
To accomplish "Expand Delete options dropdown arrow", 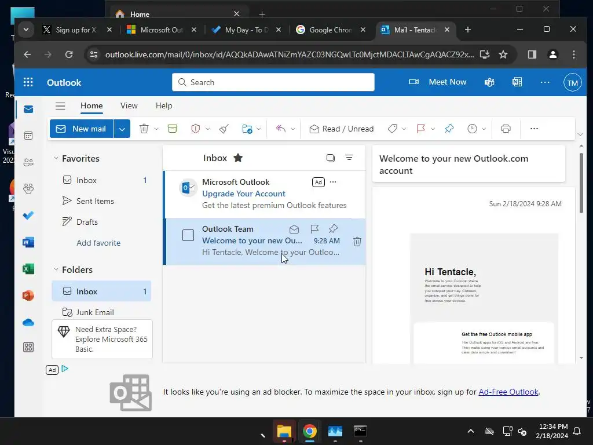I will [156, 129].
